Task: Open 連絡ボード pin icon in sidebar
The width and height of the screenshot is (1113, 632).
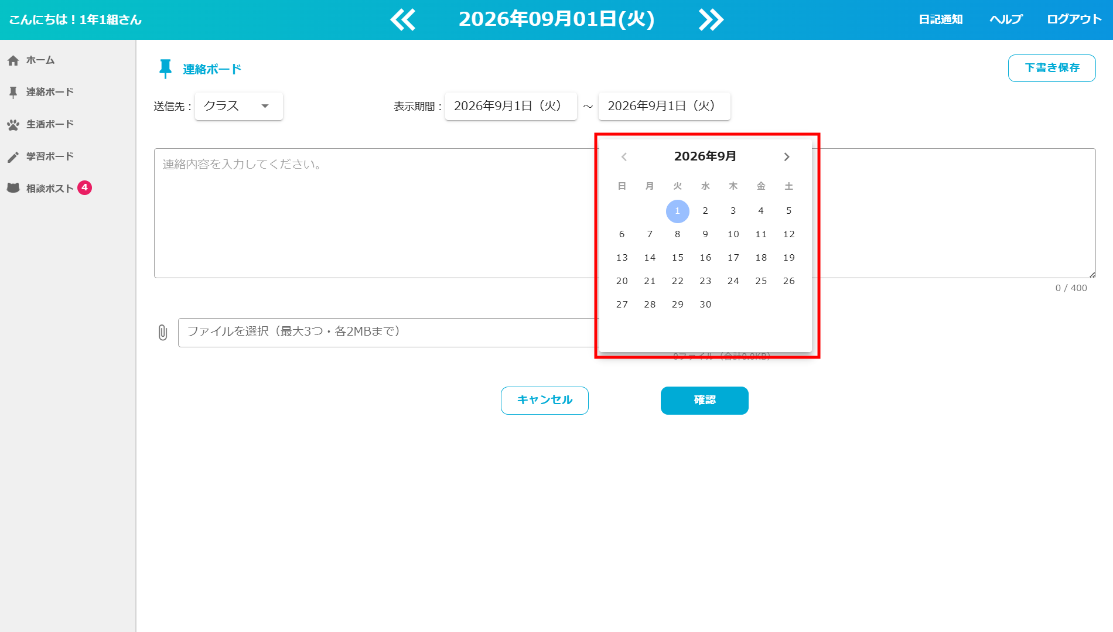Action: coord(13,93)
